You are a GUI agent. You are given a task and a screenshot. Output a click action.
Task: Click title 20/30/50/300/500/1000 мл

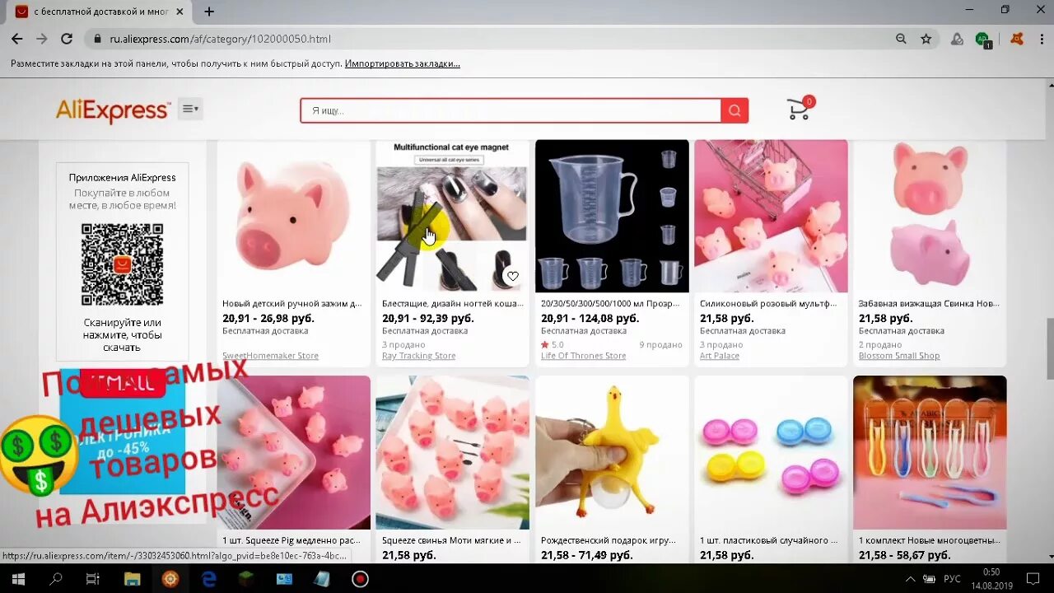[x=611, y=304]
